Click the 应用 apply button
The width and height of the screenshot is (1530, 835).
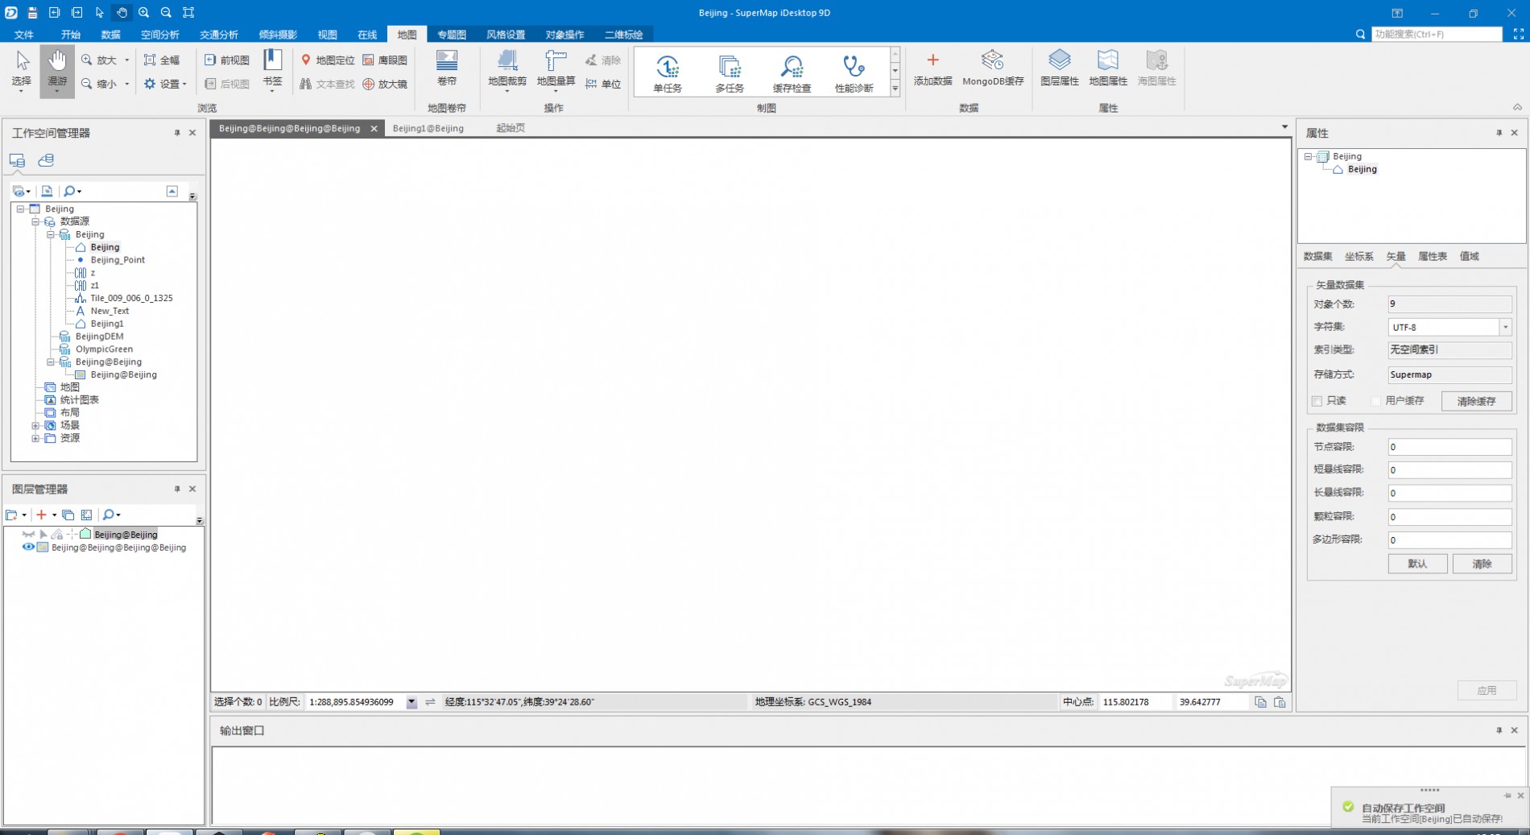pyautogui.click(x=1487, y=690)
